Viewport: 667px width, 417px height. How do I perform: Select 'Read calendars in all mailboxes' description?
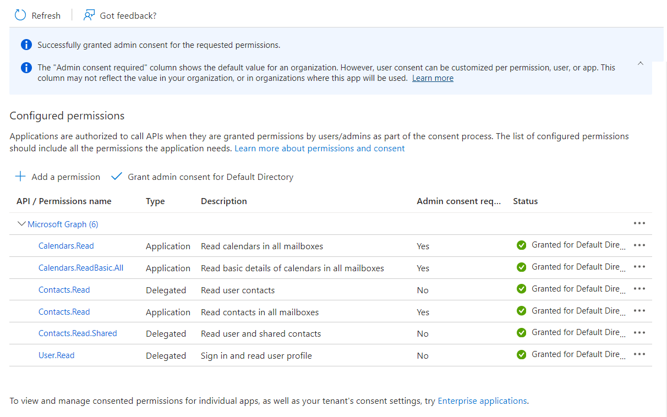[x=262, y=246]
